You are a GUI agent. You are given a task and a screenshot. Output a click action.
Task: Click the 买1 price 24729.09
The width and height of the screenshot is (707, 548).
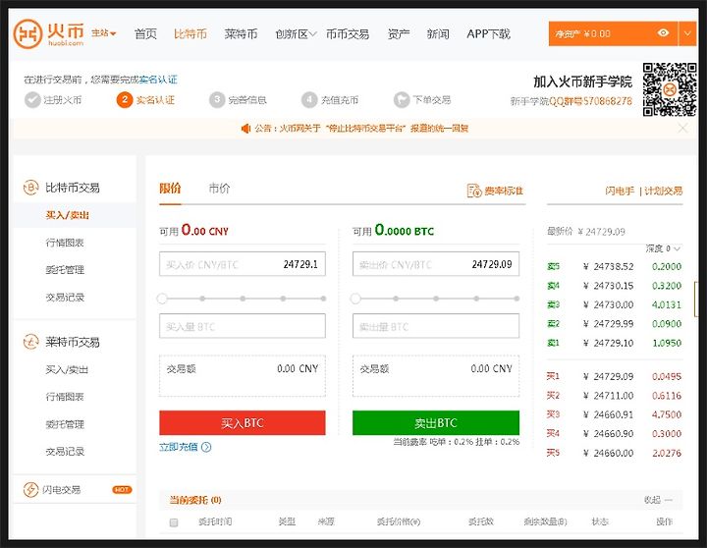click(608, 376)
